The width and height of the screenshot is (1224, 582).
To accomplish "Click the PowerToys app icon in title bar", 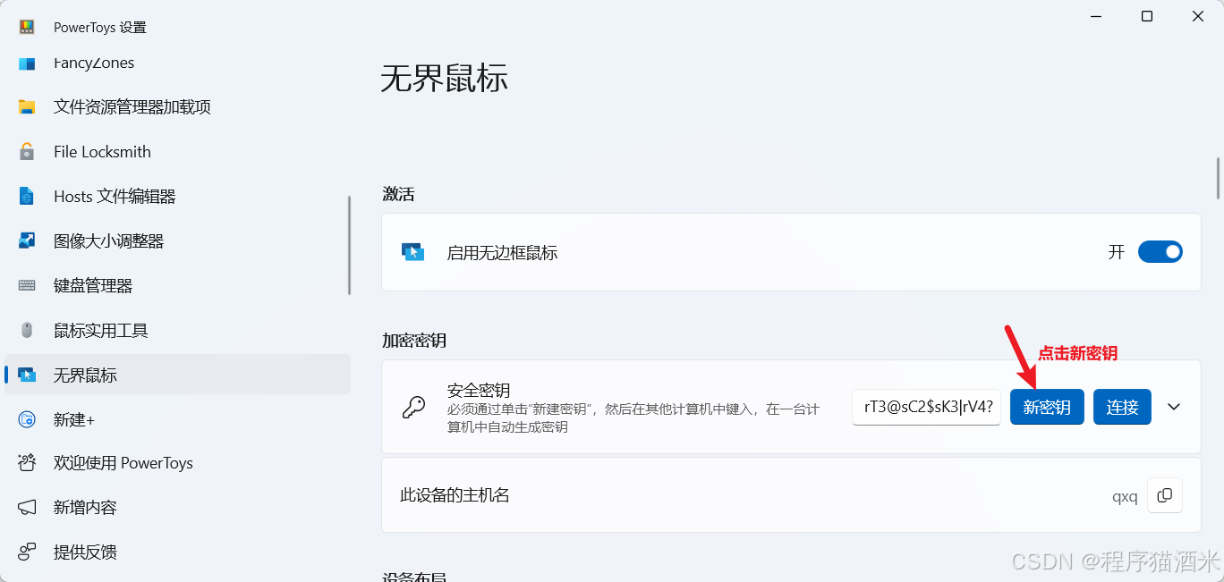I will coord(27,27).
